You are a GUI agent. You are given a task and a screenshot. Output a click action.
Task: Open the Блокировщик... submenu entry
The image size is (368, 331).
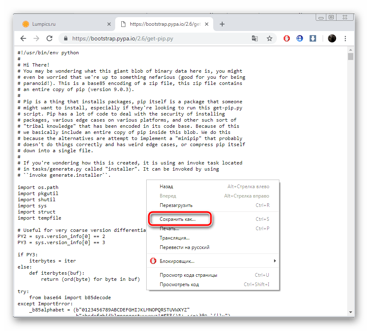coord(213,261)
